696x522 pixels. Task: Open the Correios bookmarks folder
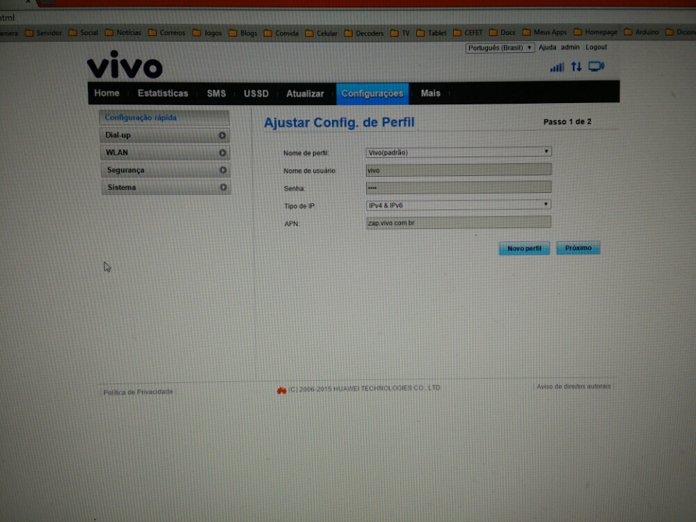[166, 33]
